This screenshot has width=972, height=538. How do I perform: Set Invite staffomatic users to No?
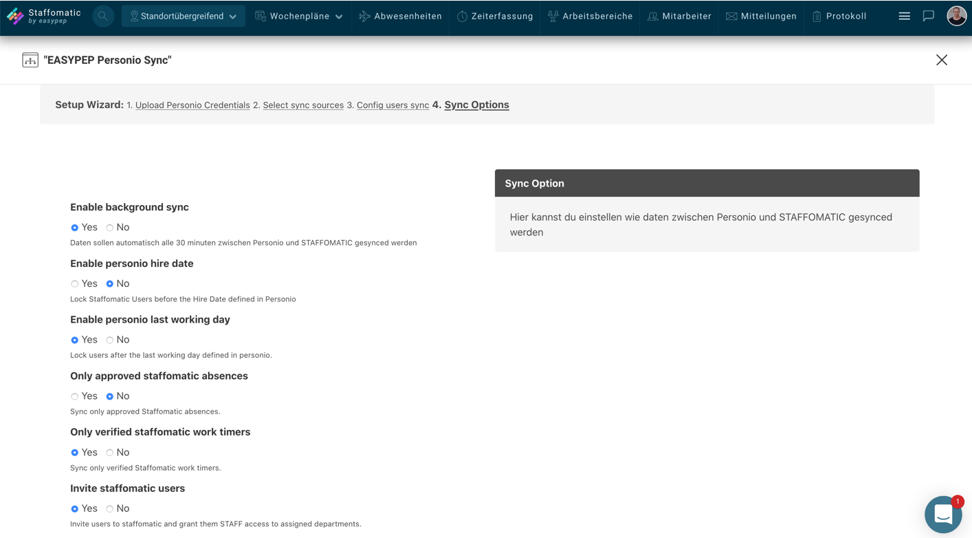[110, 509]
